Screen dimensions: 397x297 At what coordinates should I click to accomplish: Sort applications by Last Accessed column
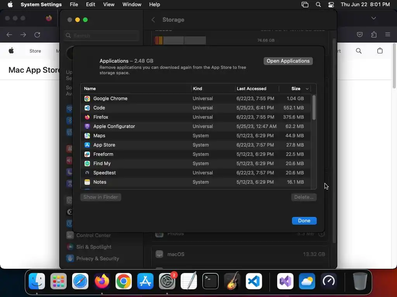click(x=251, y=89)
